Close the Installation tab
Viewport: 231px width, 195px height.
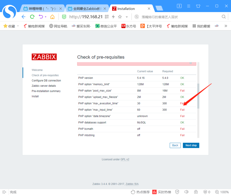[149, 9]
